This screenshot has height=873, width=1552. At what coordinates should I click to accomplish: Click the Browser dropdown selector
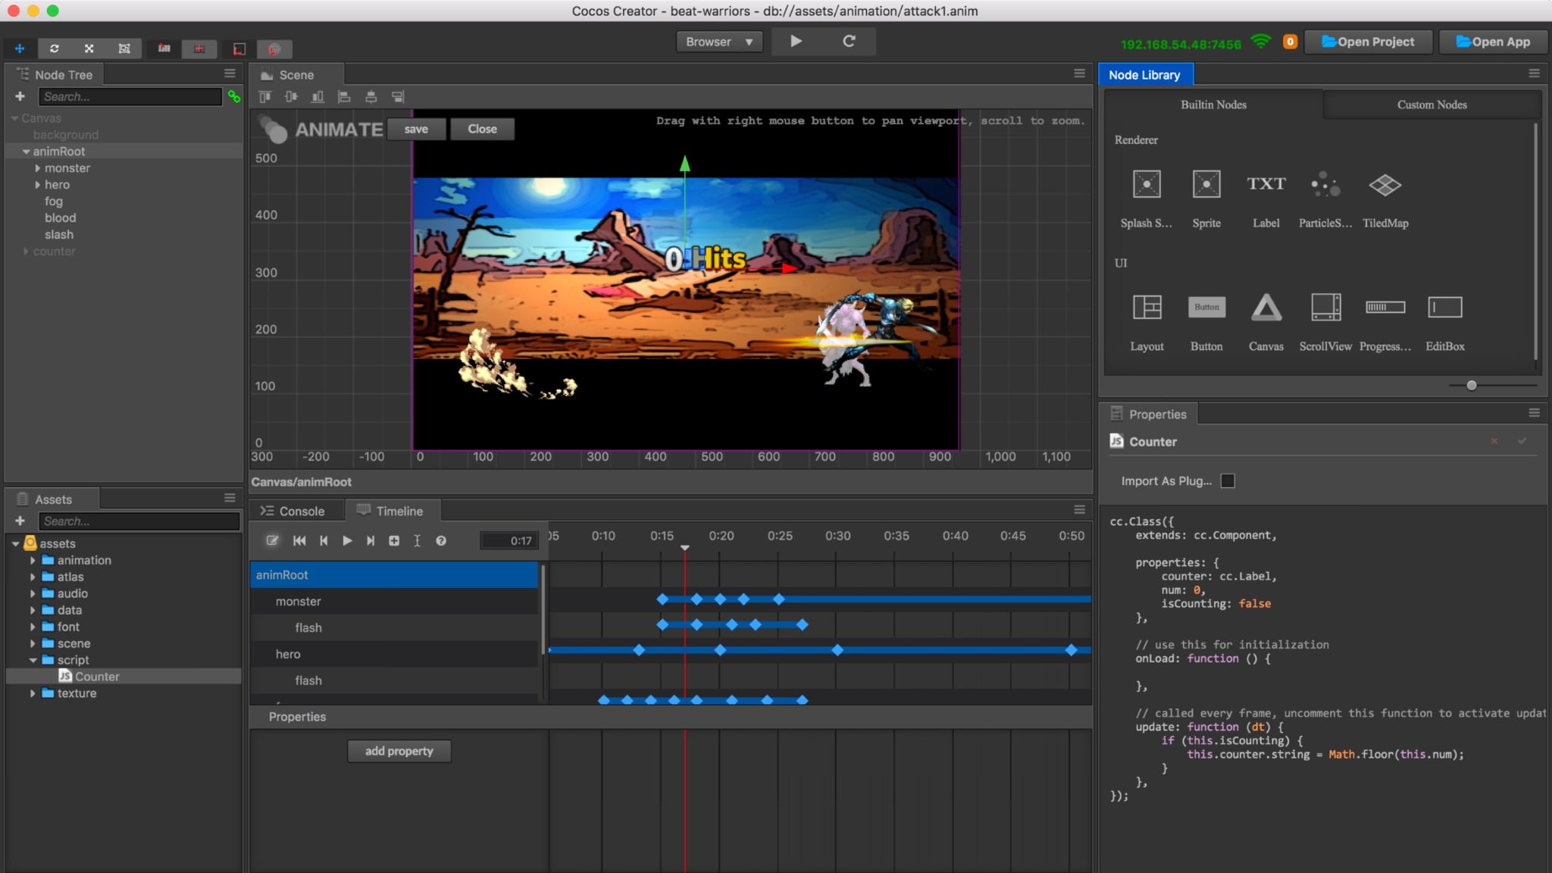click(719, 40)
